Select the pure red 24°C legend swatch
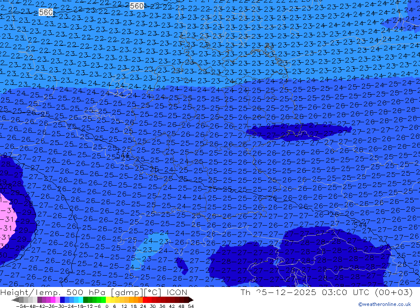420x308 pixels. (x=144, y=300)
